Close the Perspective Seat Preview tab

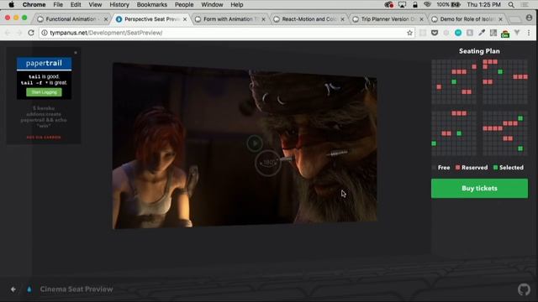point(185,19)
